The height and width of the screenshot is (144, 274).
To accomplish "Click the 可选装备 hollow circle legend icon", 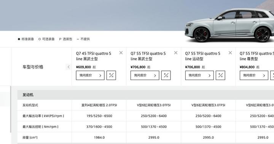I will (40, 39).
